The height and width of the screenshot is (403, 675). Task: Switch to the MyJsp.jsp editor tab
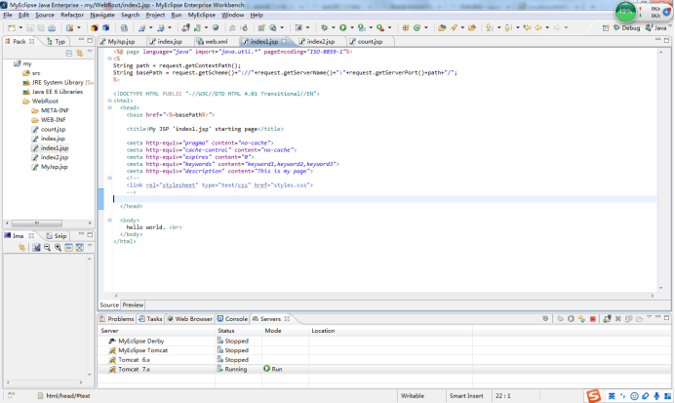117,42
